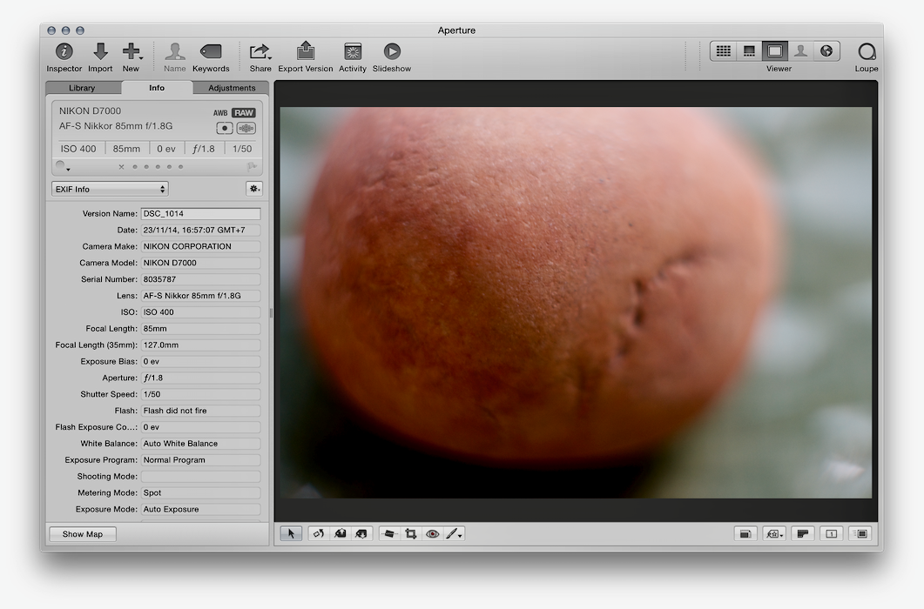
Task: Activate the Loupe tool
Action: 867,52
